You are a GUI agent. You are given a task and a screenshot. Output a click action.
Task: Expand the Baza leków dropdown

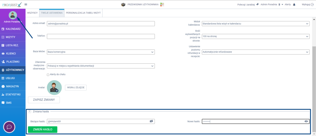[x=101, y=52]
